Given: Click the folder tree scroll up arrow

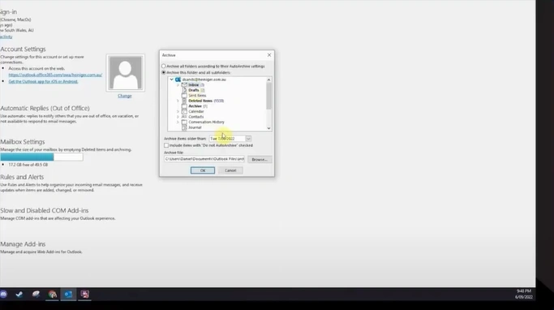Looking at the screenshot, I should (268, 80).
